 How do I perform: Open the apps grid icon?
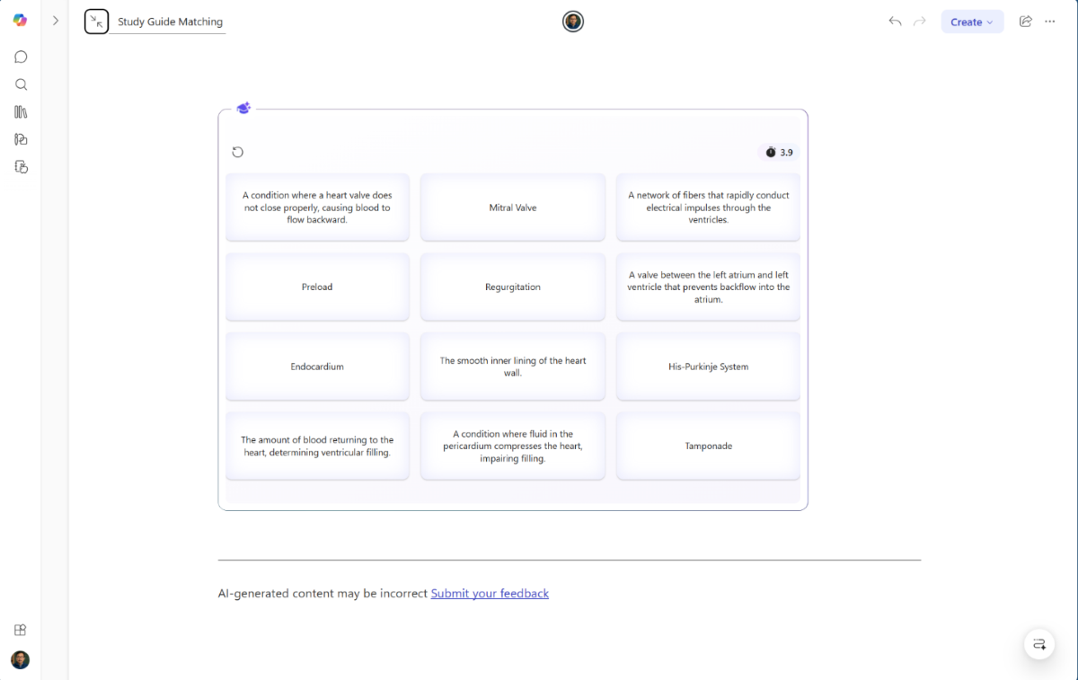click(x=20, y=630)
